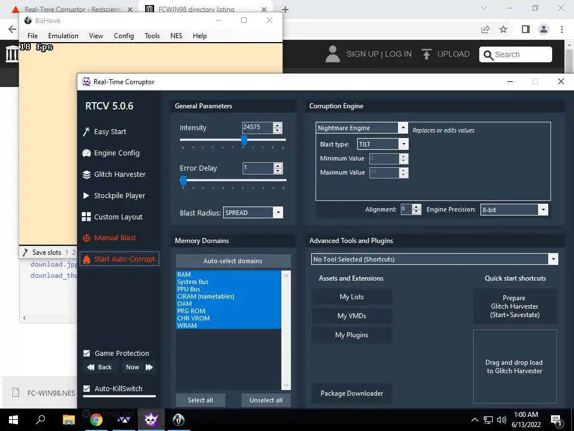Click the Error Delay slider handle
574x431 pixels.
coord(184,181)
